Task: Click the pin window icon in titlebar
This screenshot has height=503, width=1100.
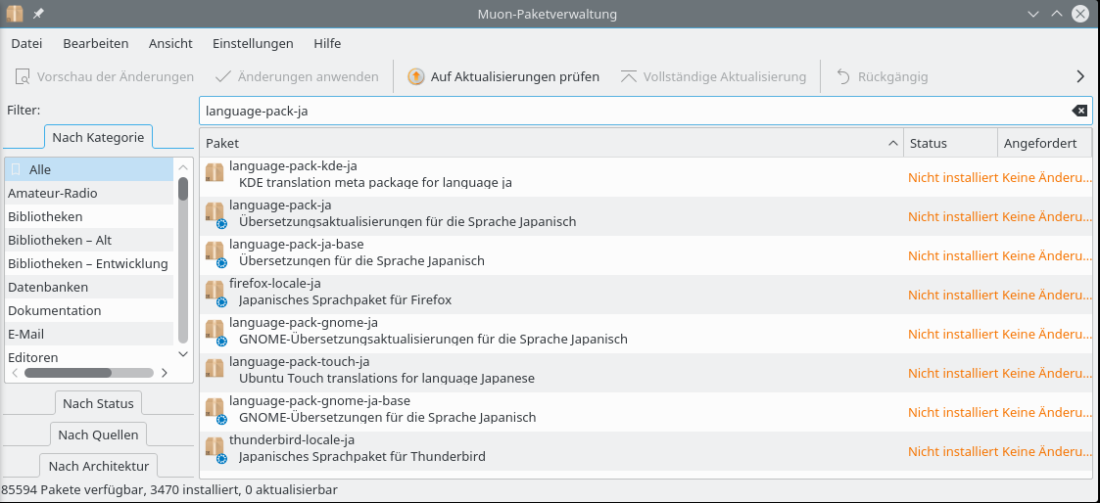Action: [38, 14]
